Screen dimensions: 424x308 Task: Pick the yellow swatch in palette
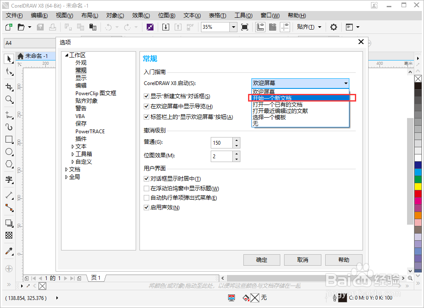tap(418, 186)
